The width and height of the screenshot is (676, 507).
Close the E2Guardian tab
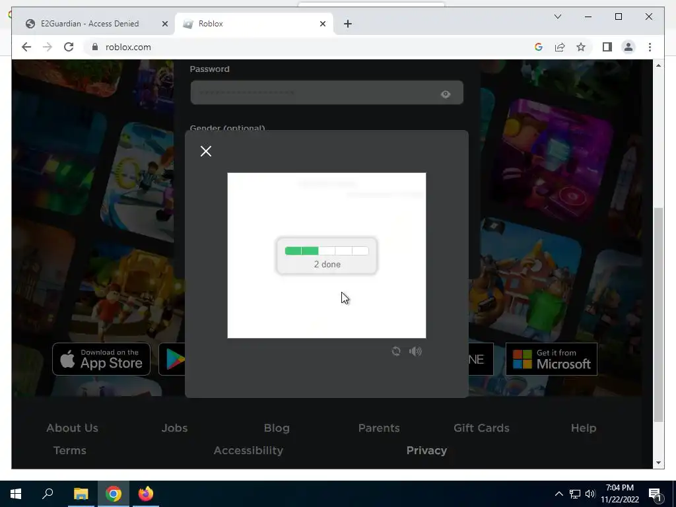164,24
